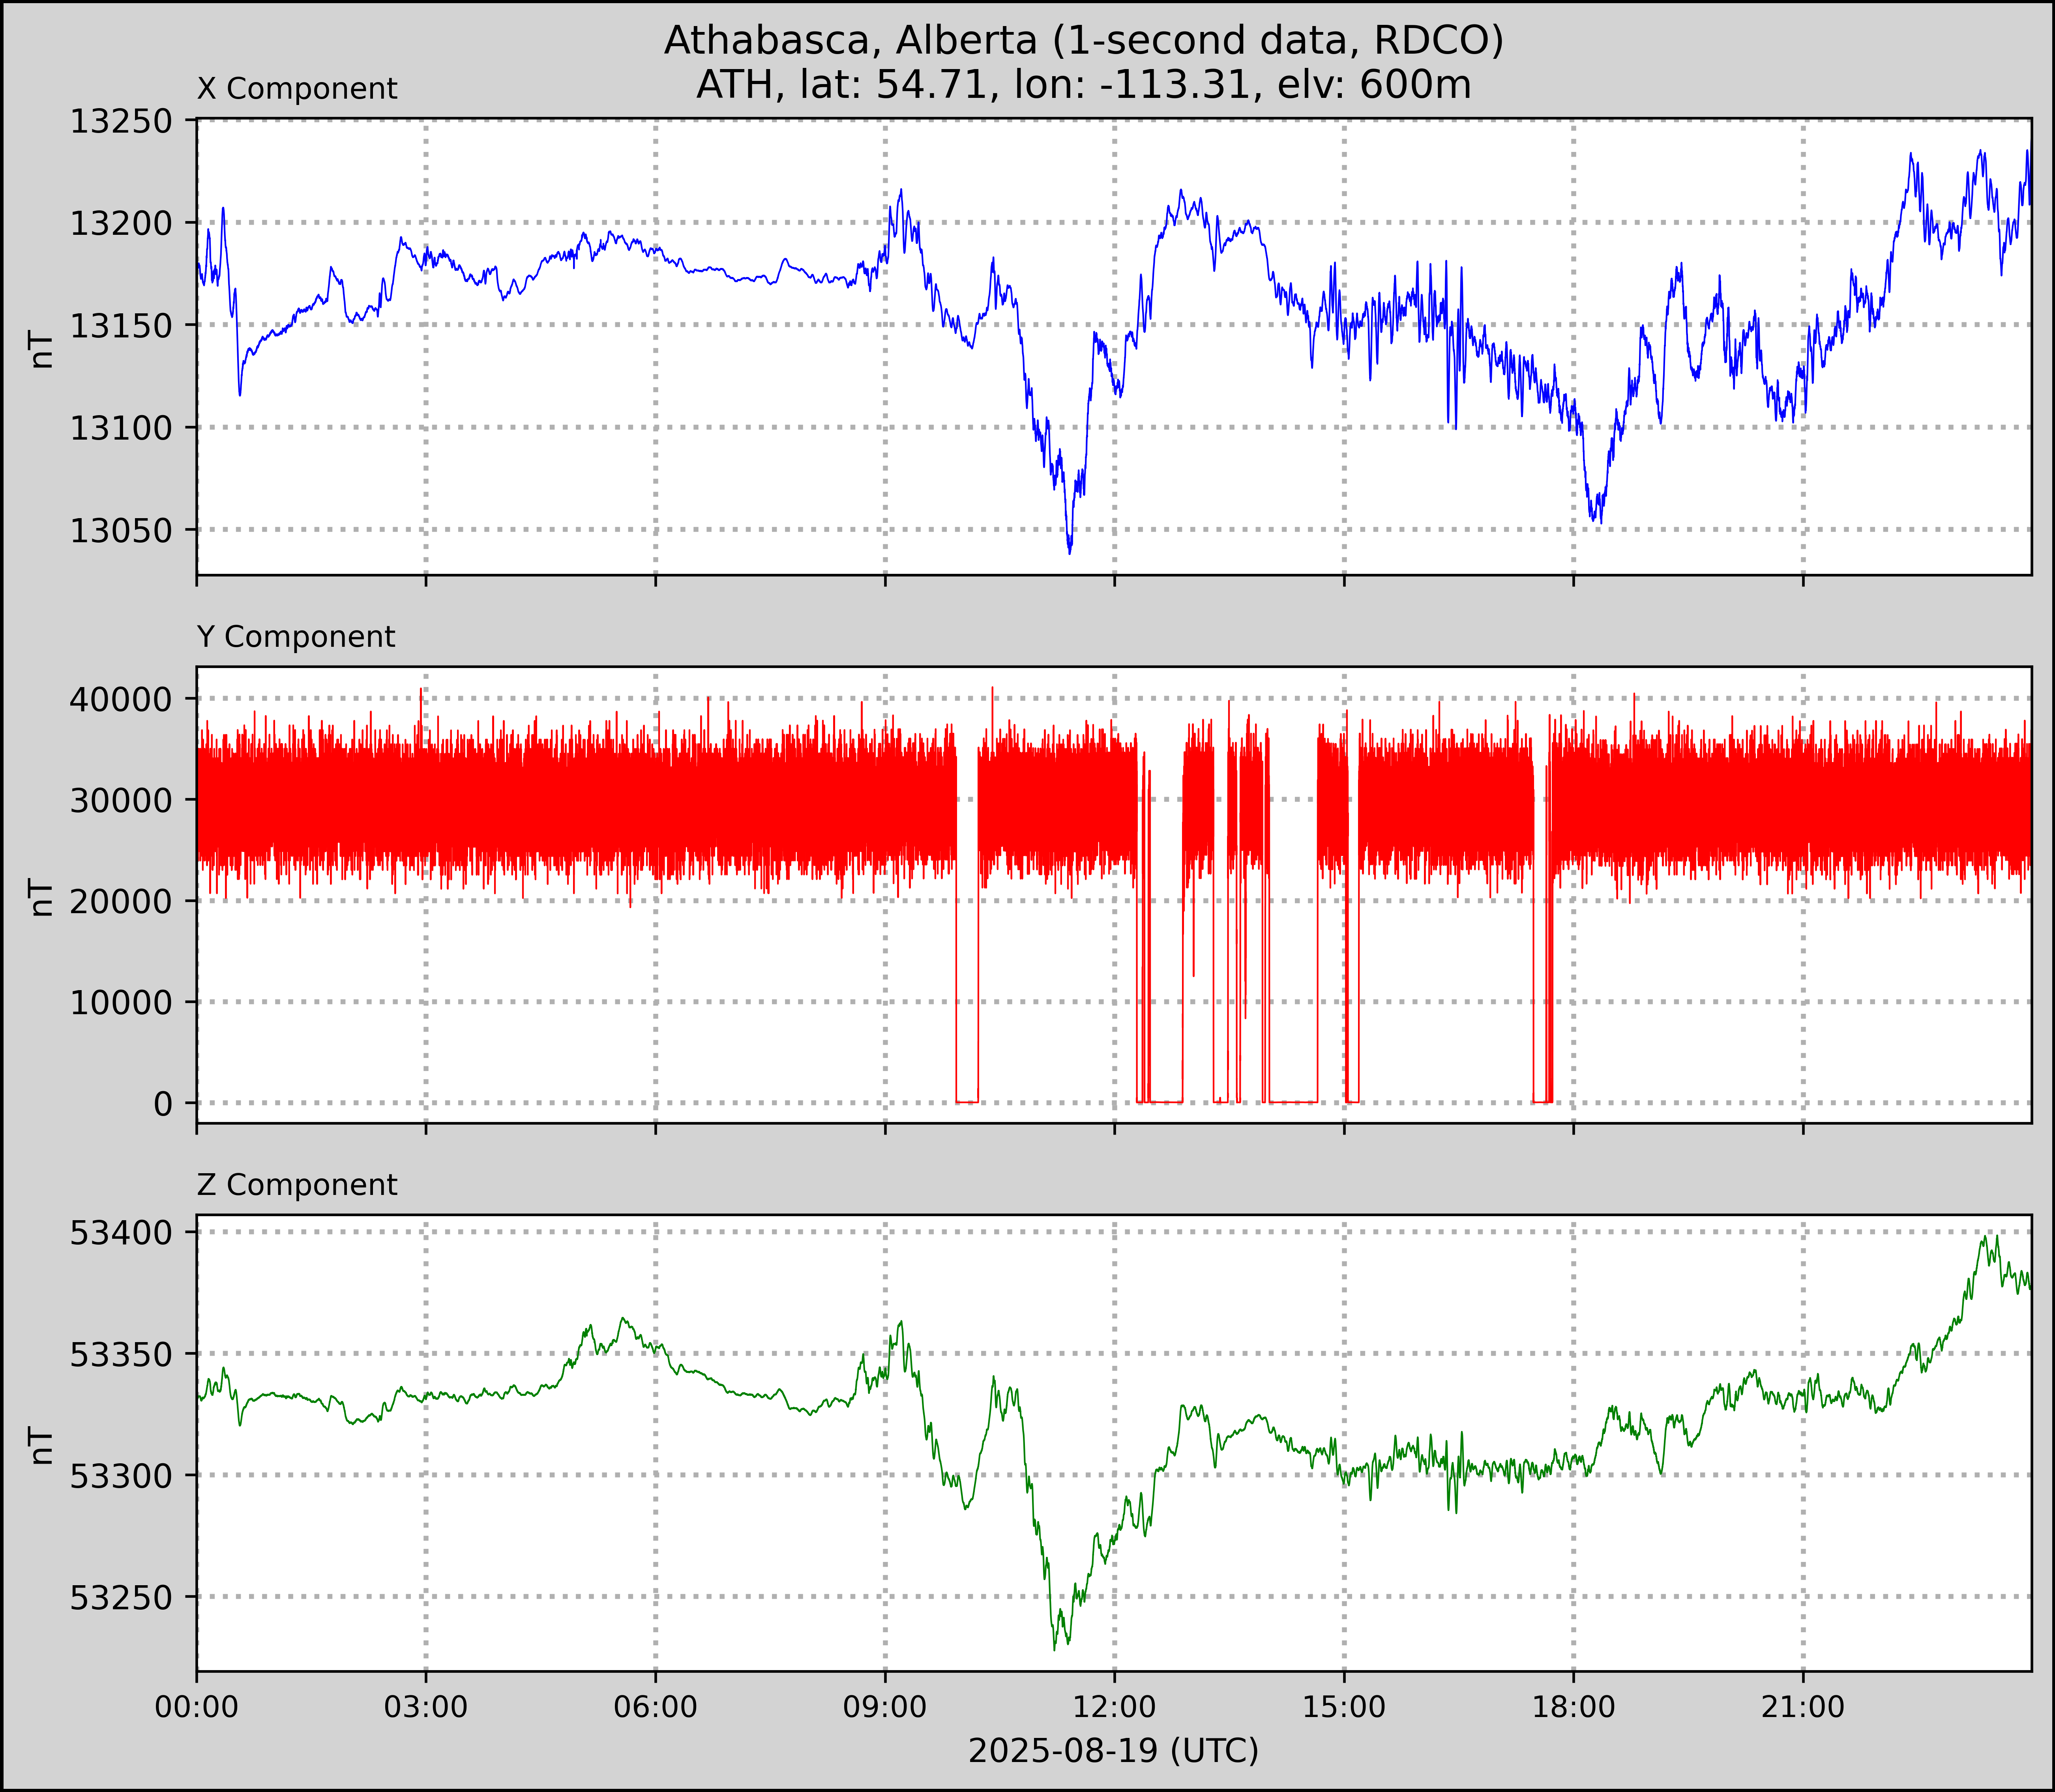Click the deepest minimum of blue X trace
2055x1792 pixels.
1070,552
